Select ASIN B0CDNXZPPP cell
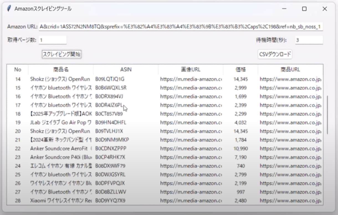 (111, 148)
